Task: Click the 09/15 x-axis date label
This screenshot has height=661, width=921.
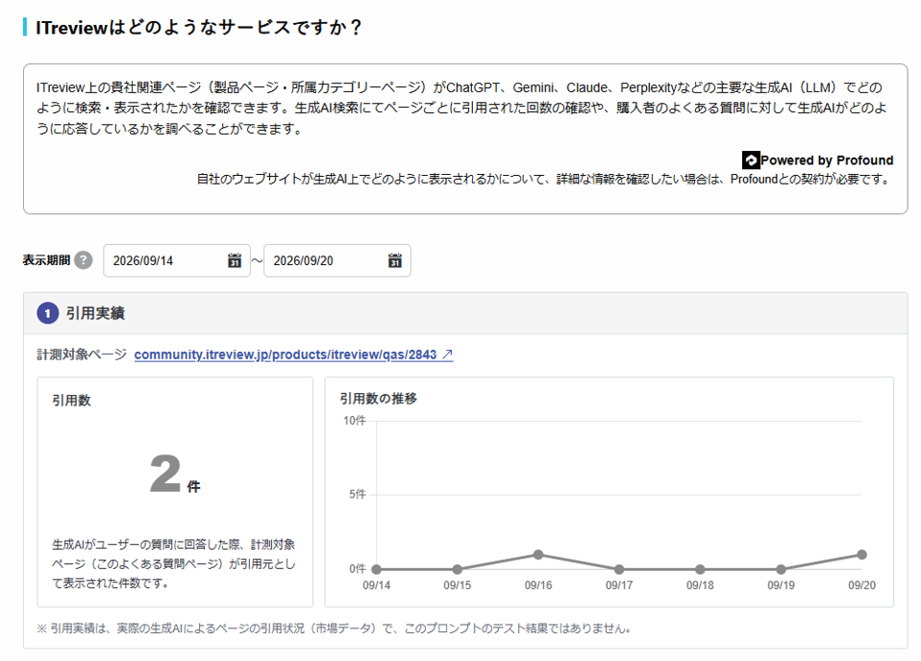Action: [x=458, y=585]
